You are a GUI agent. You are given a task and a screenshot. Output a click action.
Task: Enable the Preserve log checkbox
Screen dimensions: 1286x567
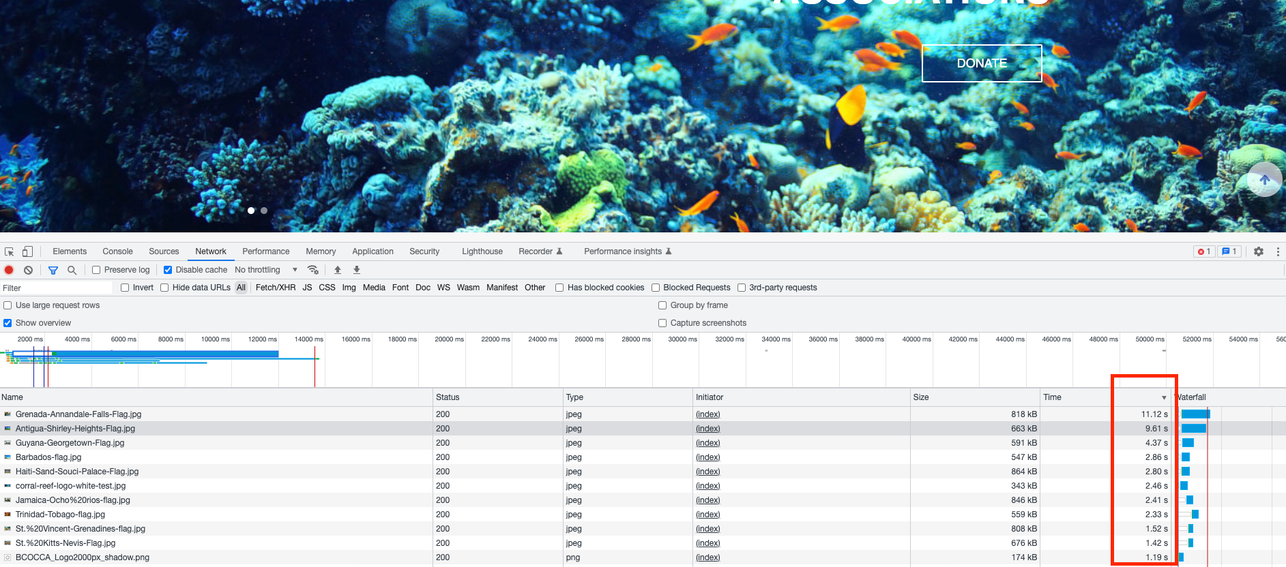tap(96, 270)
